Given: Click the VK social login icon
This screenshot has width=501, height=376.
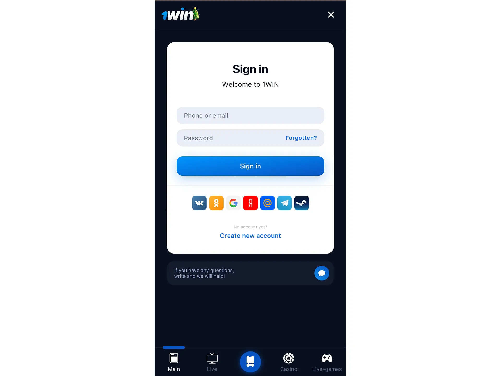Looking at the screenshot, I should pyautogui.click(x=199, y=203).
